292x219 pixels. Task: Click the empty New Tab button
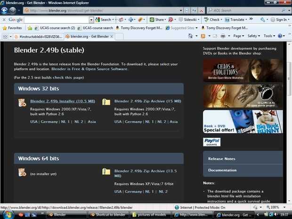click(119, 37)
